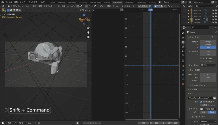Click the hand pan icon in the viewport
Image resolution: width=218 pixels, height=125 pixels.
point(88,32)
